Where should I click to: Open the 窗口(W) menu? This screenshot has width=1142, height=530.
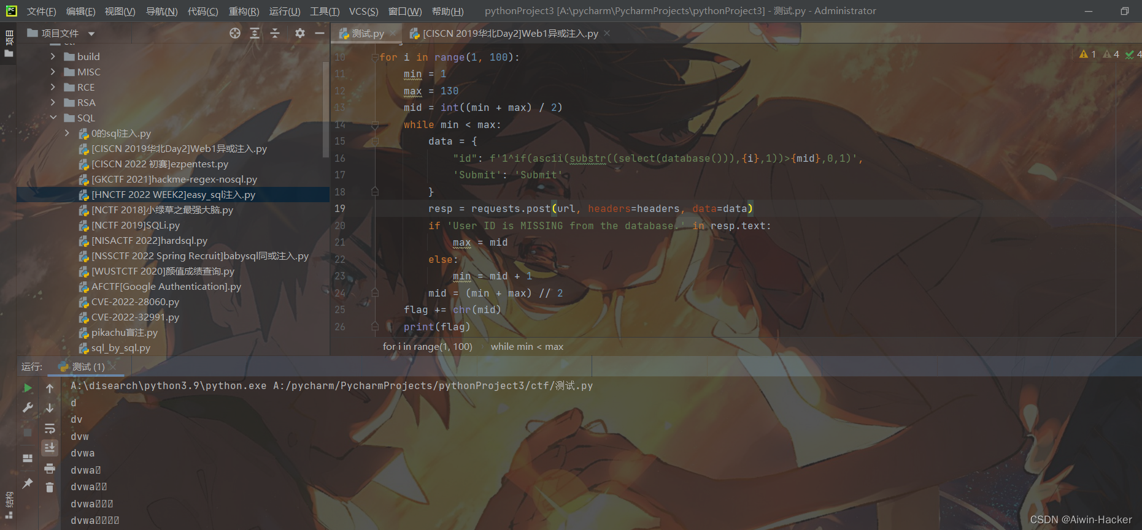coord(405,11)
